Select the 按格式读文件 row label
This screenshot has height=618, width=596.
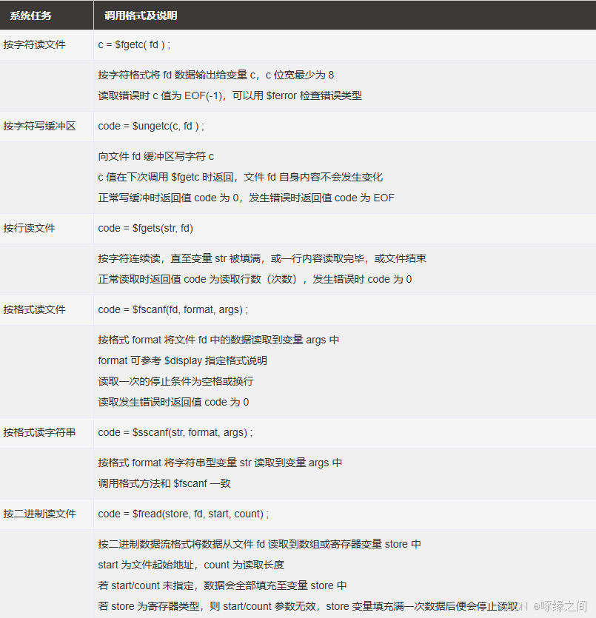[x=34, y=310]
